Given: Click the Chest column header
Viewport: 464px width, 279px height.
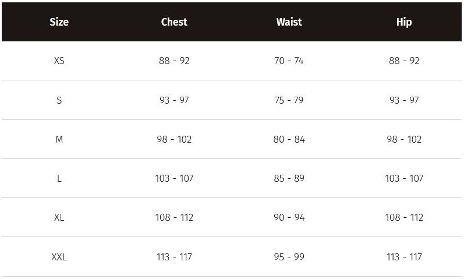Looking at the screenshot, I should [x=174, y=22].
